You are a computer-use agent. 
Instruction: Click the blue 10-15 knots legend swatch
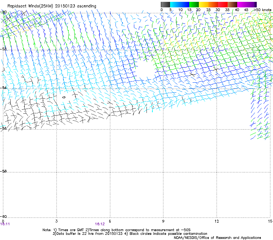pos(184,4)
